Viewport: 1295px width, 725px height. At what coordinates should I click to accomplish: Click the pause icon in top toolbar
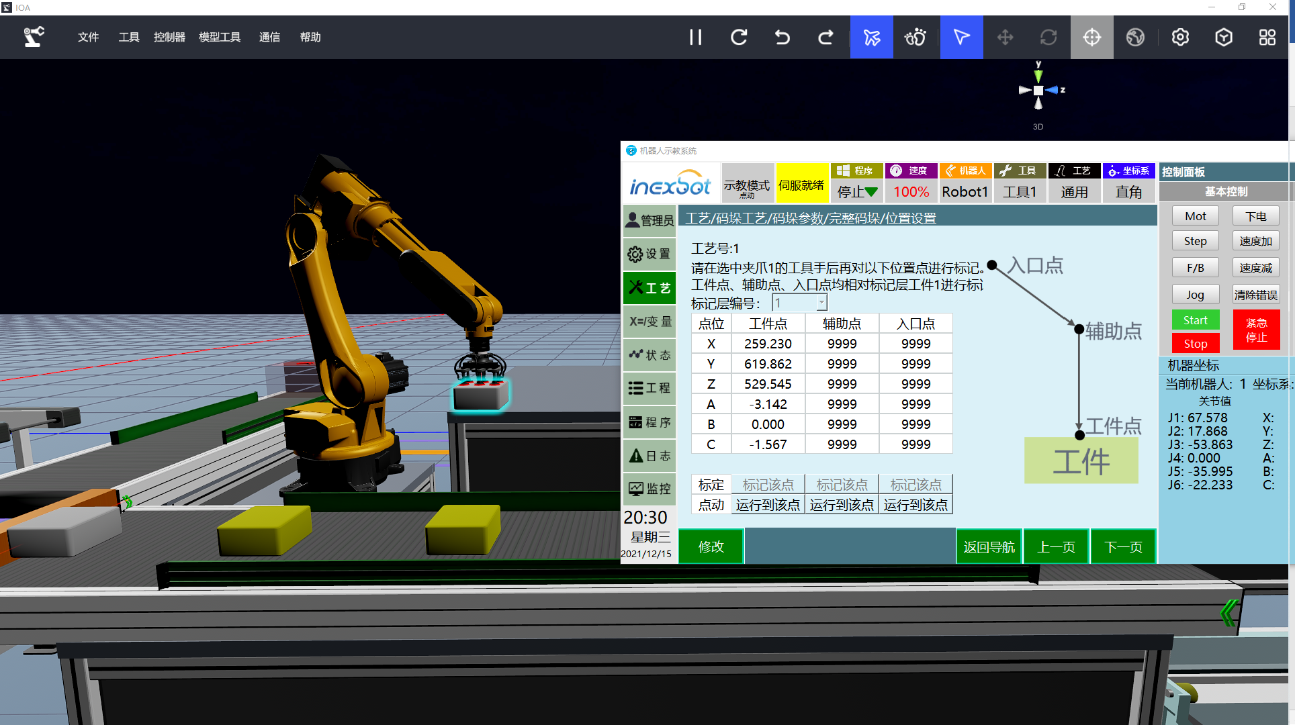pos(695,37)
